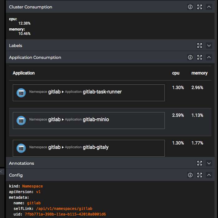
Task: Collapse the Application Consumption section
Action: tap(209, 57)
